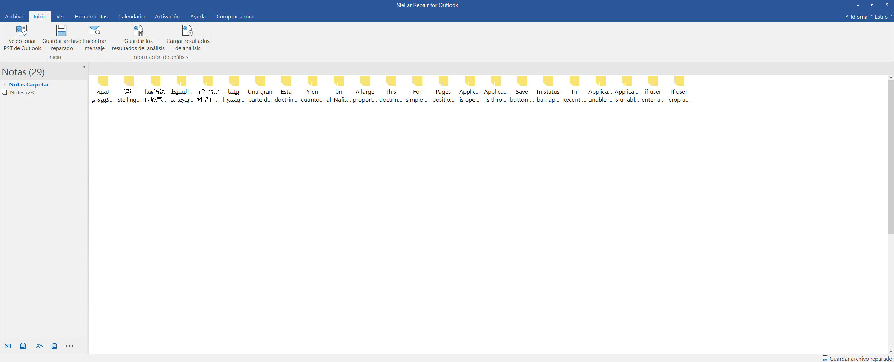The width and height of the screenshot is (894, 362).
Task: Select the 'Applica... is thro...' note
Action: (496, 90)
